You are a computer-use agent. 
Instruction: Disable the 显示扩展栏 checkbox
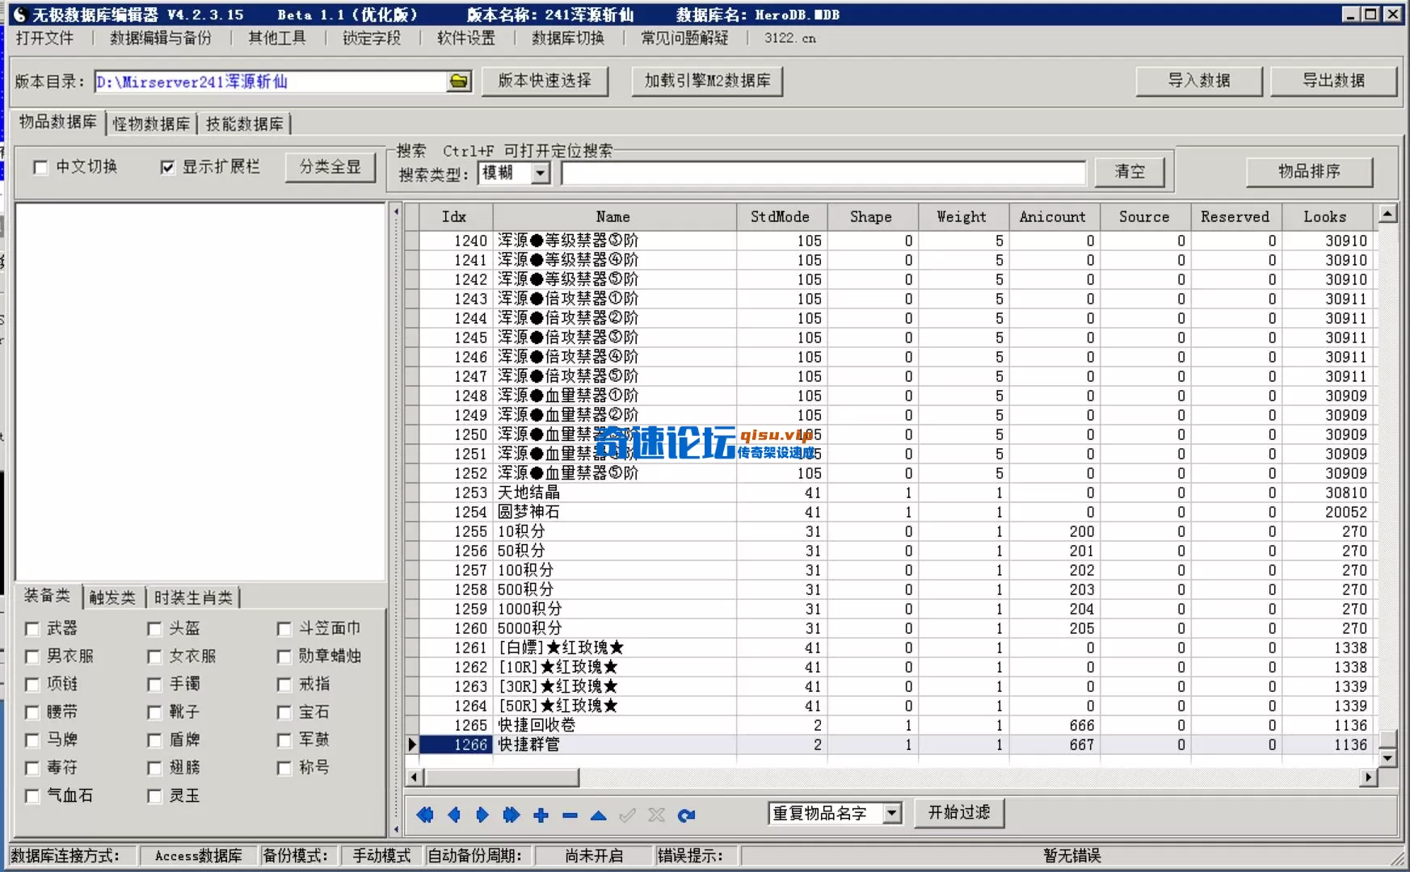point(167,167)
